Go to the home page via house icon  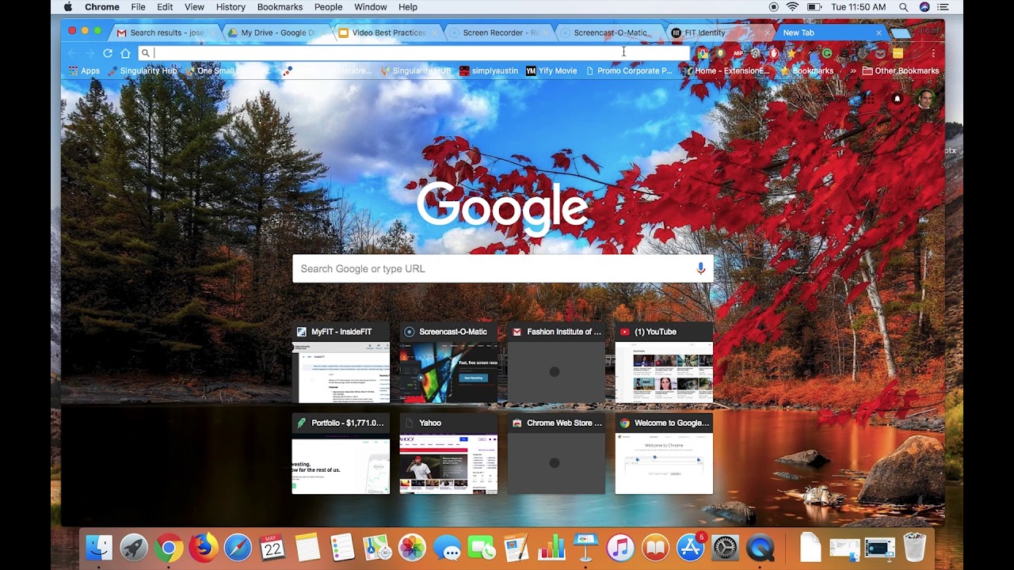click(125, 53)
